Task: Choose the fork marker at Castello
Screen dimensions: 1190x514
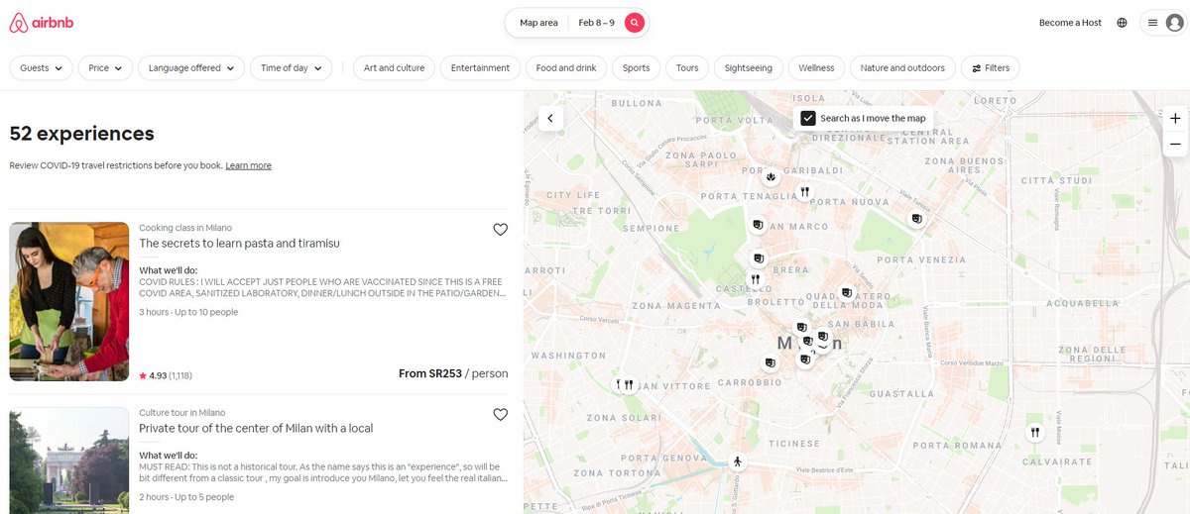Action: [x=755, y=279]
